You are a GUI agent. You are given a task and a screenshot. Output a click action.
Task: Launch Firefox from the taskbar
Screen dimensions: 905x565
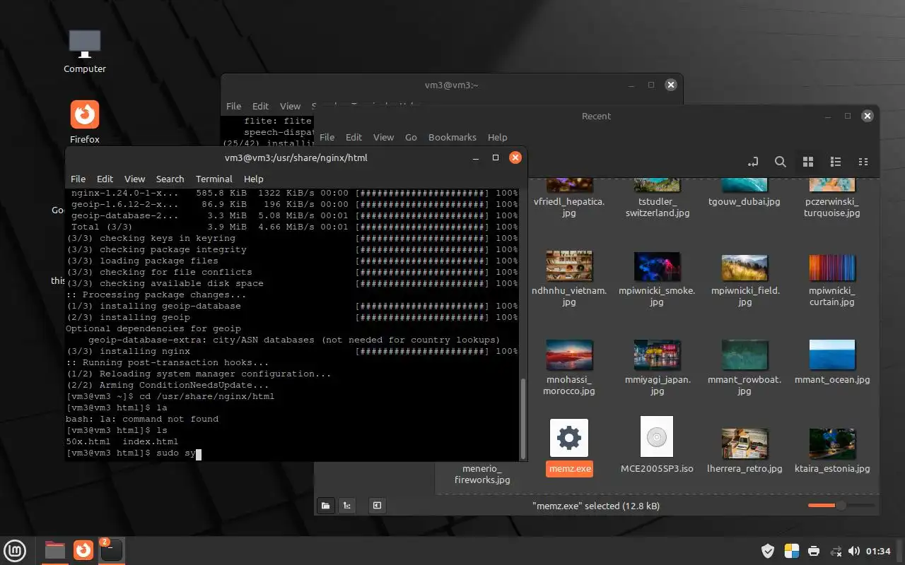click(83, 550)
